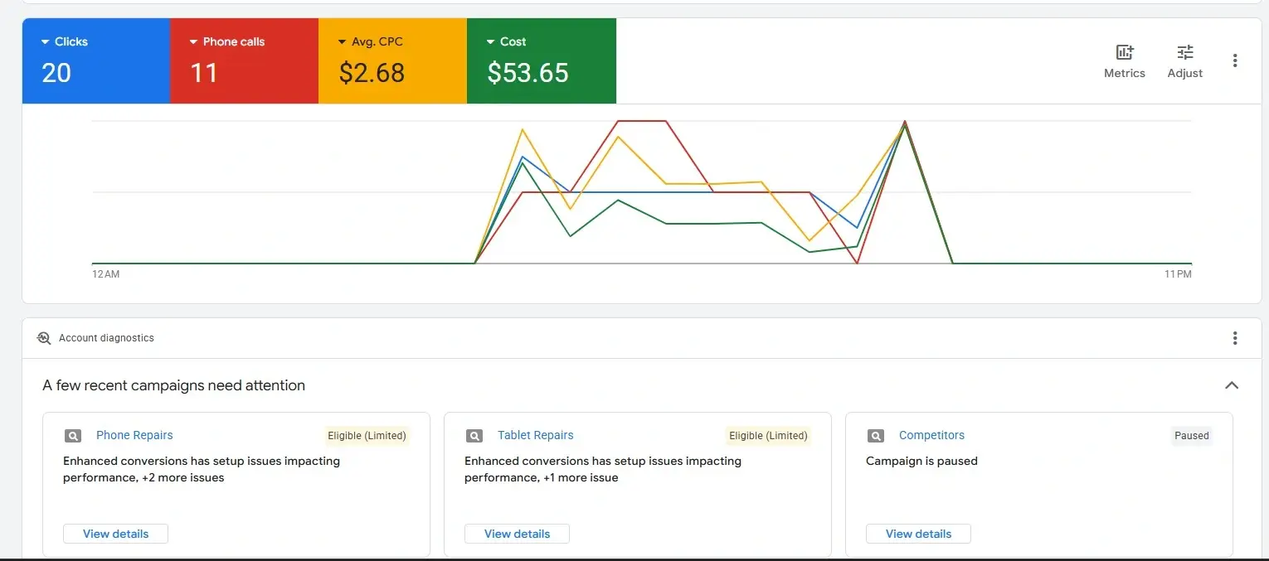Open the Competitors campaign link
The height and width of the screenshot is (561, 1269).
click(x=931, y=435)
